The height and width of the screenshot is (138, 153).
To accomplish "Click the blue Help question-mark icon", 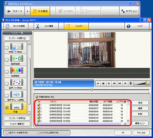I will tap(129, 26).
